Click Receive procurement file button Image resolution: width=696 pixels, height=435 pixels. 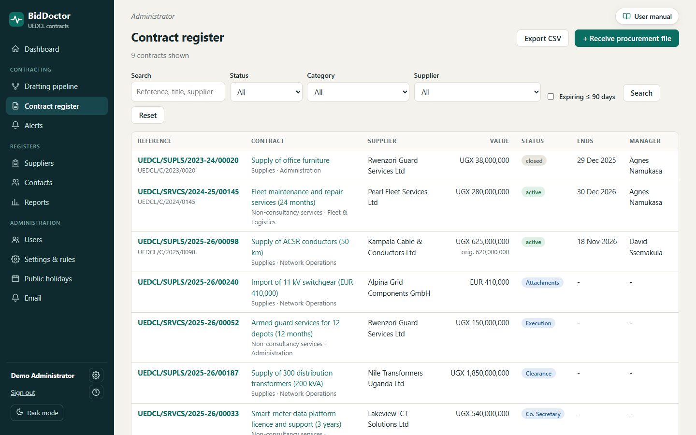pos(627,38)
